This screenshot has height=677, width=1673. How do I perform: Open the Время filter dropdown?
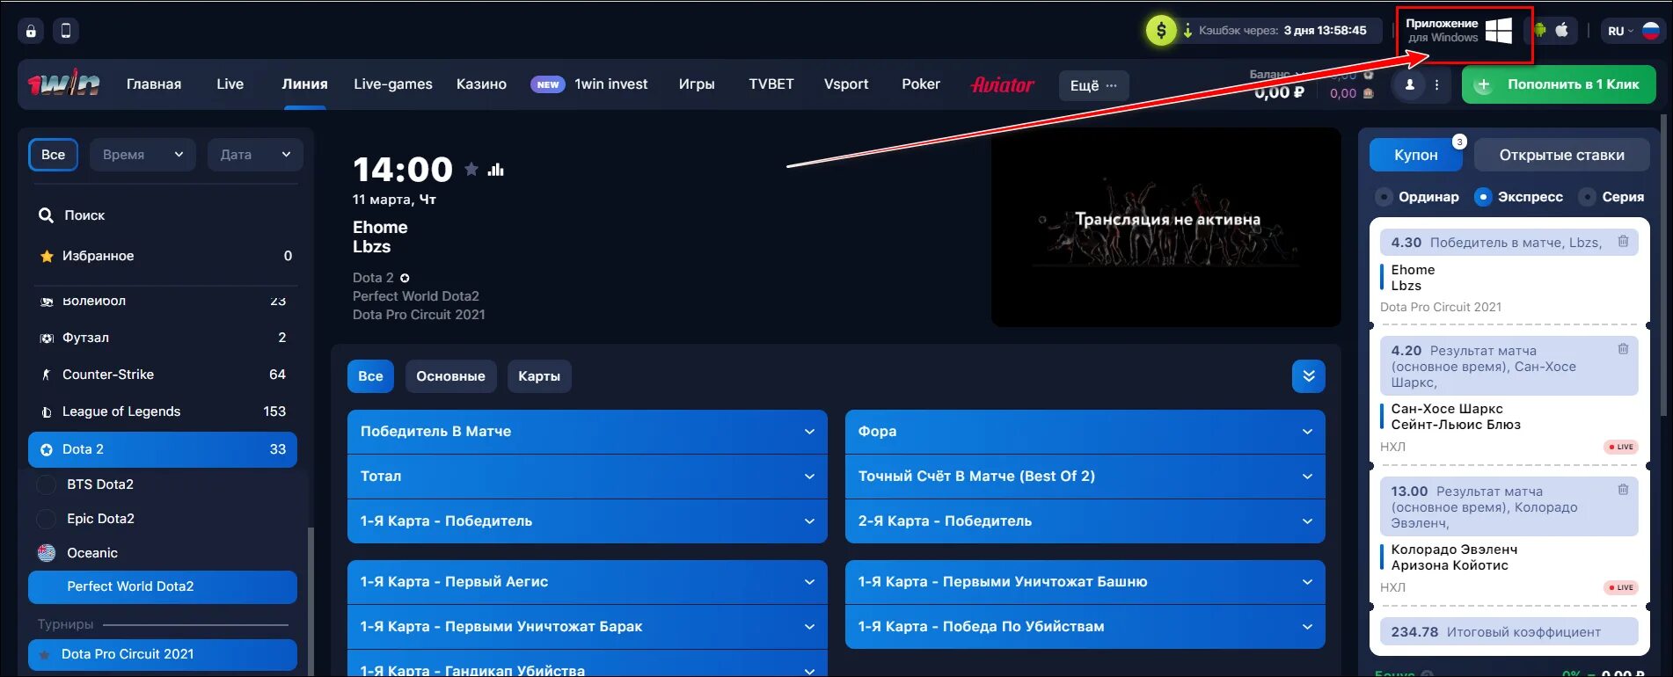tap(142, 155)
